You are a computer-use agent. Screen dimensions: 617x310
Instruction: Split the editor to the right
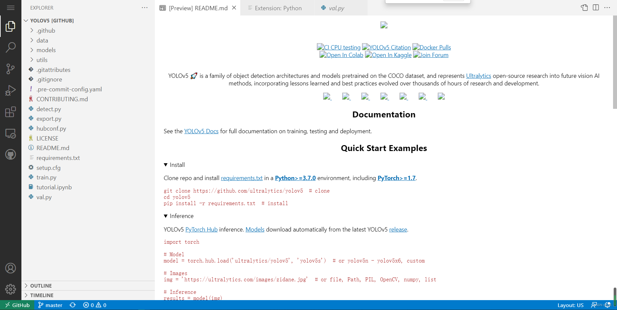coord(596,8)
